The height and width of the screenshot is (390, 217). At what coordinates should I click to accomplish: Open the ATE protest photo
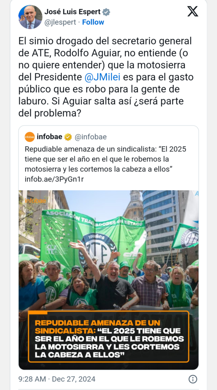(109, 280)
